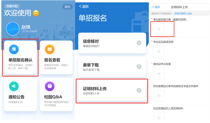This screenshot has width=210, height=123.
Task: Click the 退出 logout button
Action: [x=67, y=7]
